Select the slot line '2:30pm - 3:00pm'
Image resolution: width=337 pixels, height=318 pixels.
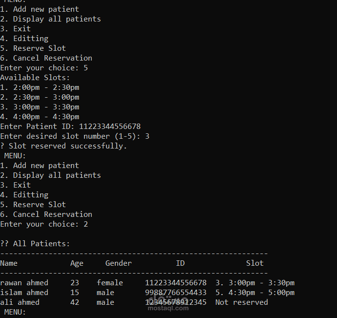click(40, 97)
